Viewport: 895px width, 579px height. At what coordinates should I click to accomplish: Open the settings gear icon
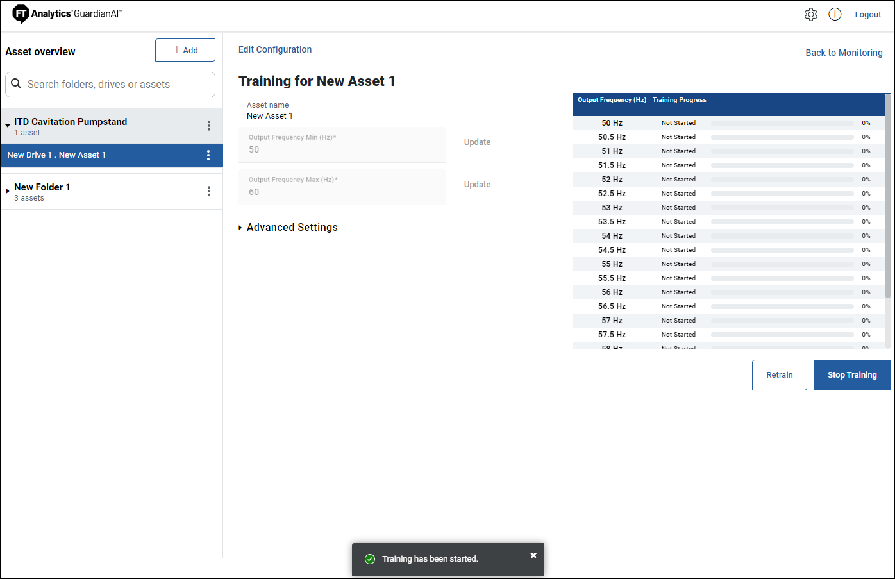coord(810,15)
